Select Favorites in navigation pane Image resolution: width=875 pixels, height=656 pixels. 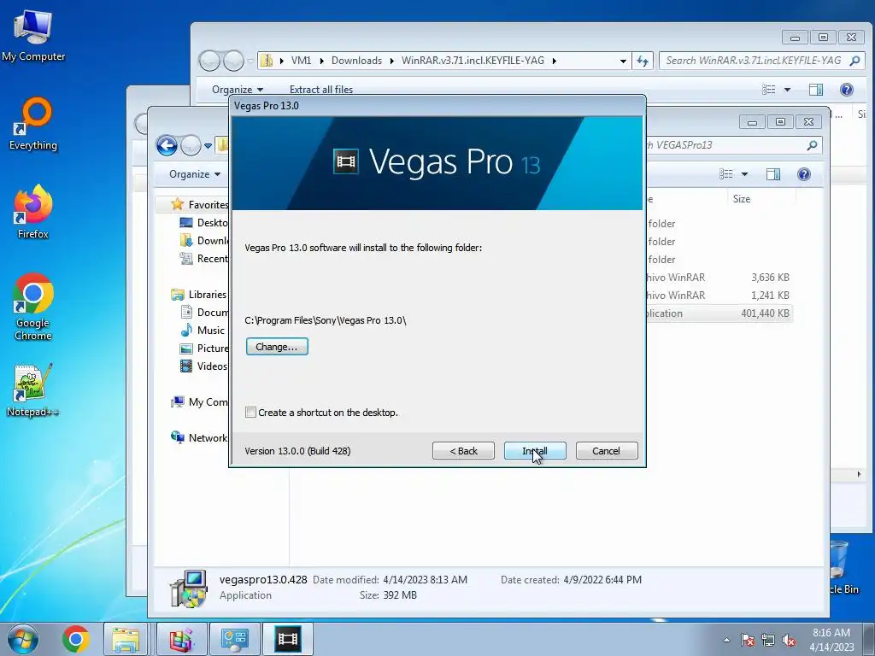pos(208,205)
